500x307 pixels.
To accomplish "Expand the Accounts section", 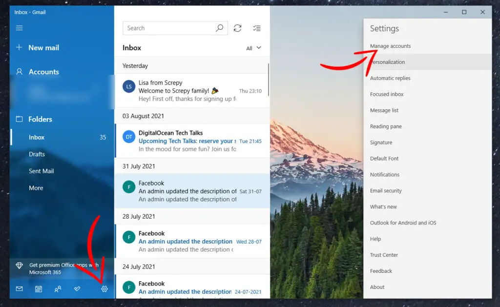I will 43,72.
